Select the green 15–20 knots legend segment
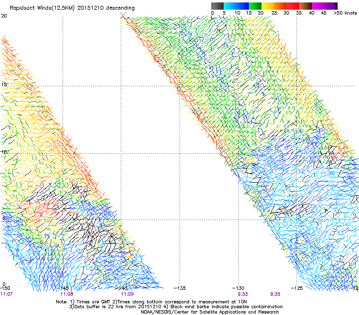The image size is (359, 315). point(255,6)
